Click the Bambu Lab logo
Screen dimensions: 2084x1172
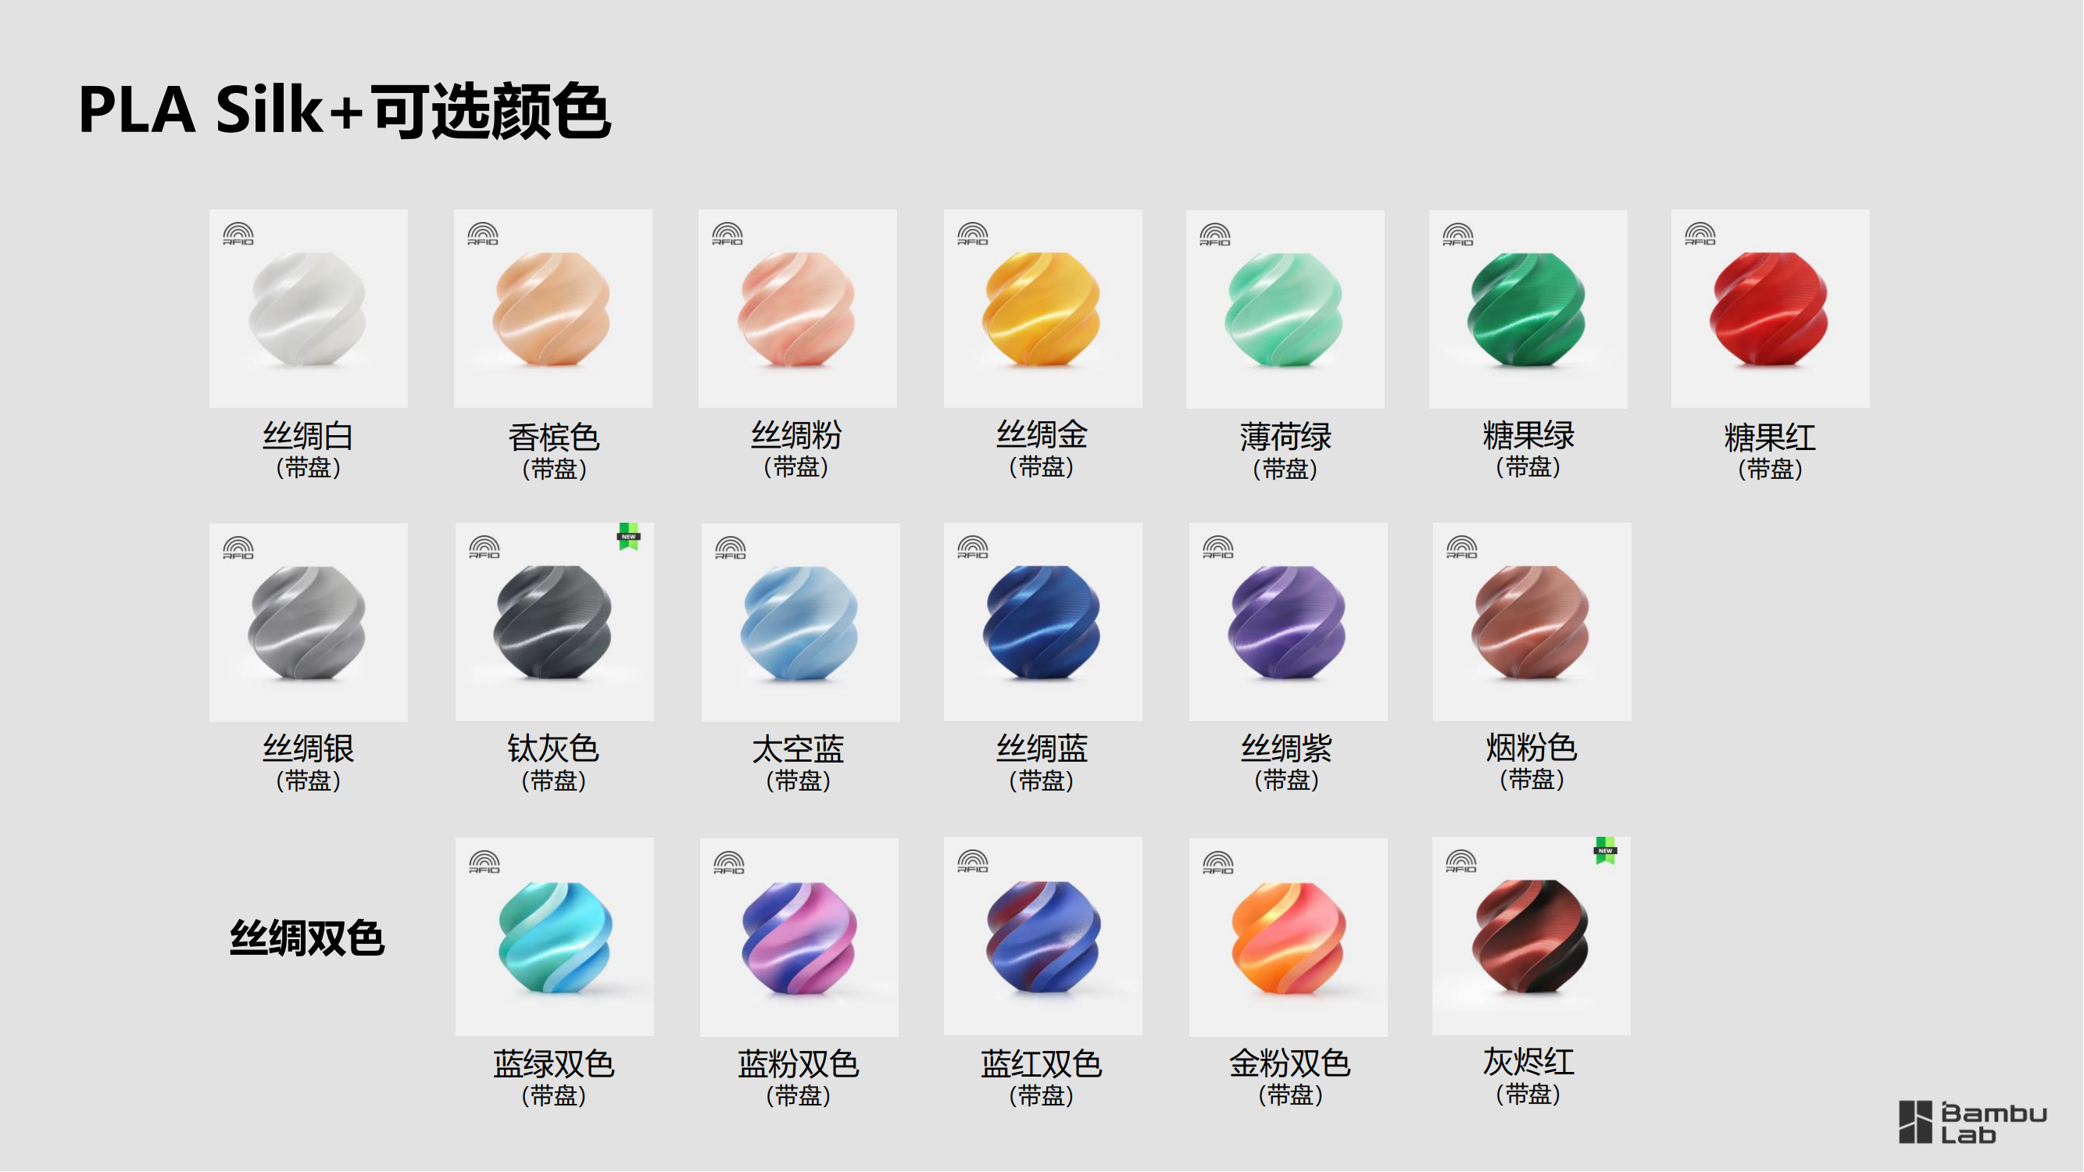(1971, 1123)
